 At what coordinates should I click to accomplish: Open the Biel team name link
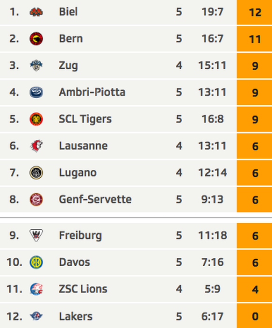(68, 12)
